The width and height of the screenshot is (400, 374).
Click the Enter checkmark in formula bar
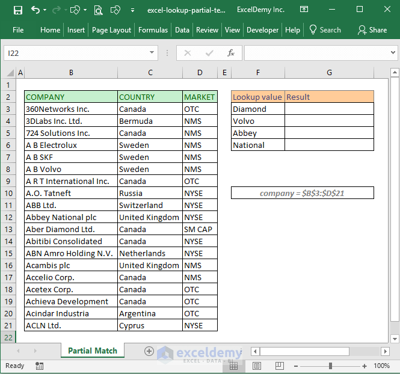click(x=209, y=53)
